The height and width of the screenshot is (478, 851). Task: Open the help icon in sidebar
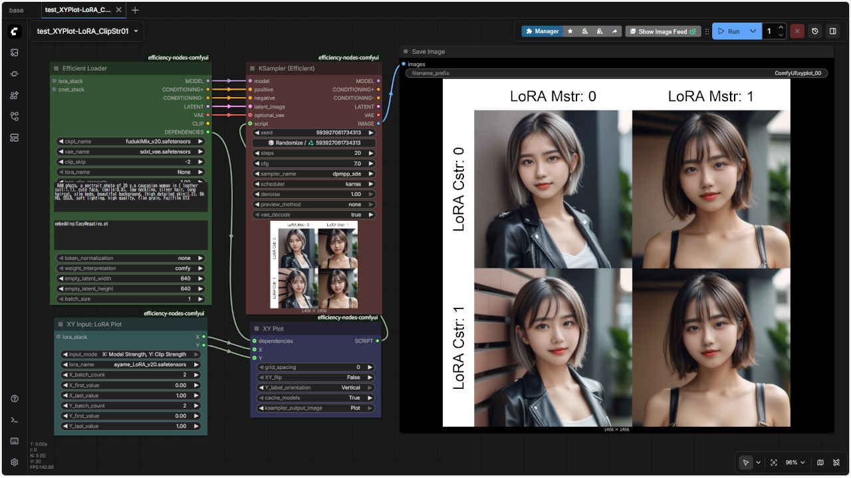pos(15,399)
